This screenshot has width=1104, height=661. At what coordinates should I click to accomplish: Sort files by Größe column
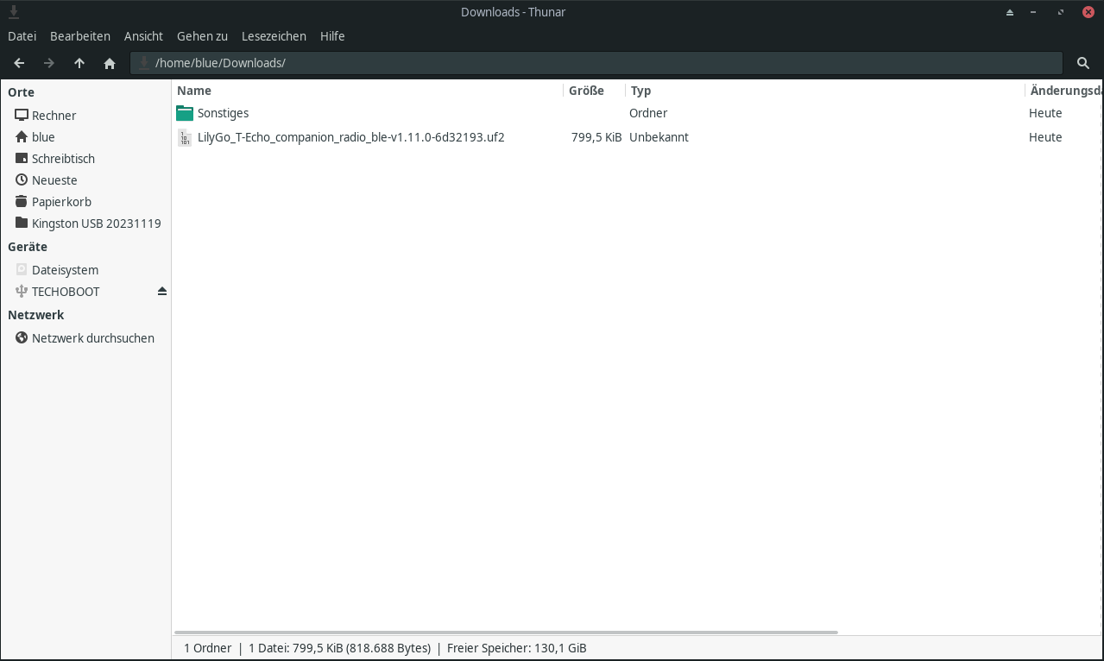click(x=586, y=91)
